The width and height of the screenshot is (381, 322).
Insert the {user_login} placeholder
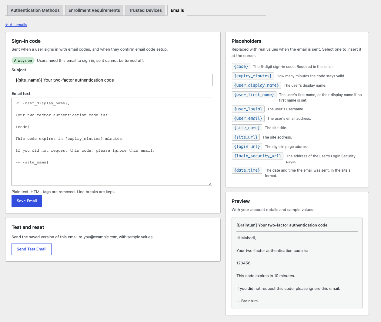[248, 109]
